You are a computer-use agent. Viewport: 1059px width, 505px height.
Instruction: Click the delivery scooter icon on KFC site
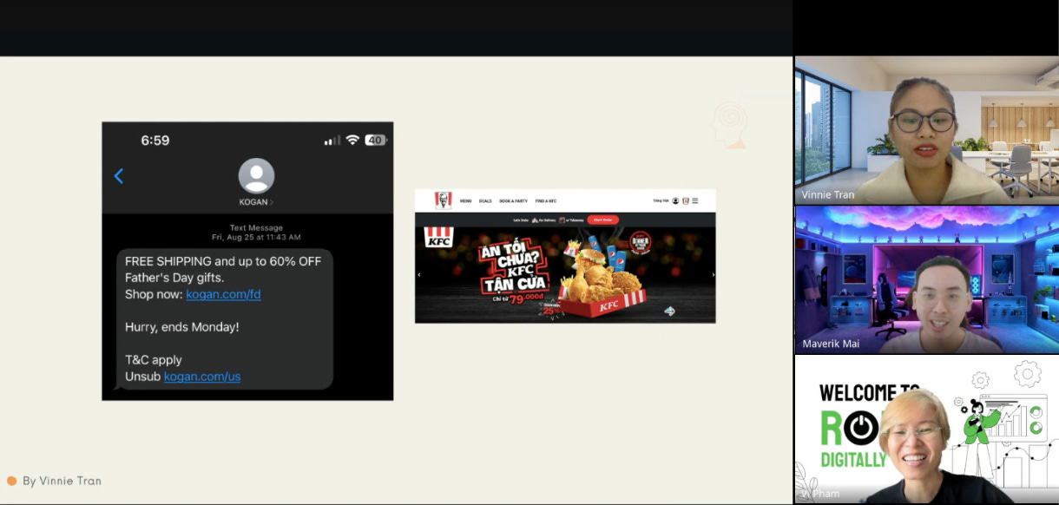pyautogui.click(x=535, y=220)
